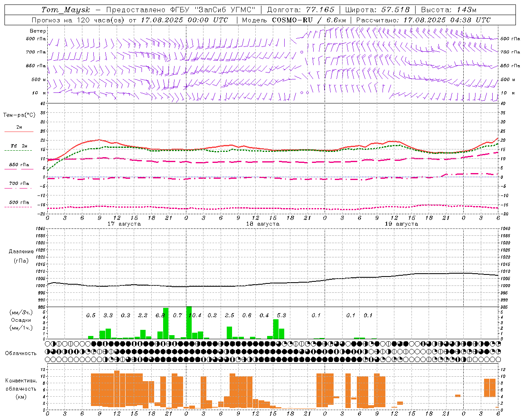Click the calm wind circle at 700 гПа
This screenshot has width=522, height=417.
pos(302,52)
